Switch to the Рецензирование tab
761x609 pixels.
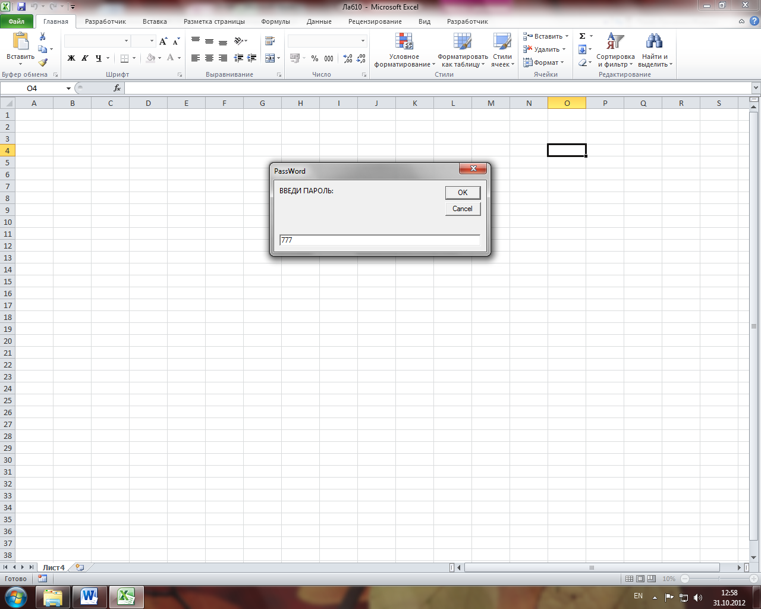pos(375,21)
